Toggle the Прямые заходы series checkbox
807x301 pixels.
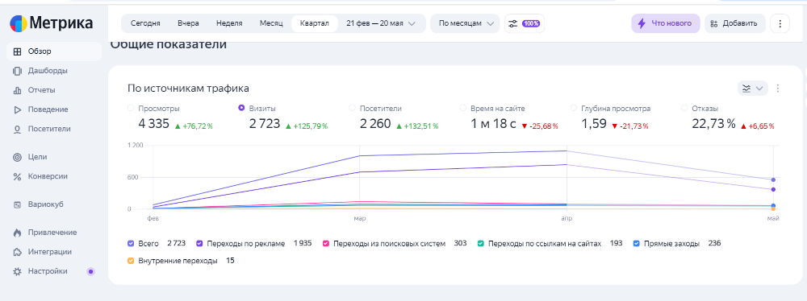tap(636, 244)
